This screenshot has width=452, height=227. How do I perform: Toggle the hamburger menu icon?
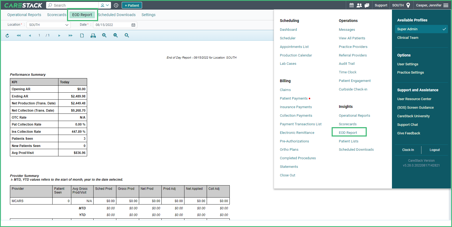click(446, 5)
